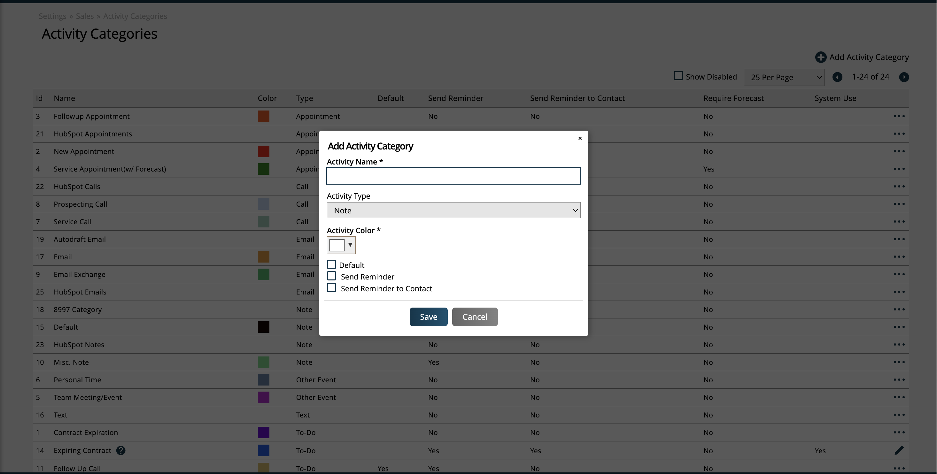
Task: Open the help icon beside Expiring Contract
Action: tap(121, 450)
